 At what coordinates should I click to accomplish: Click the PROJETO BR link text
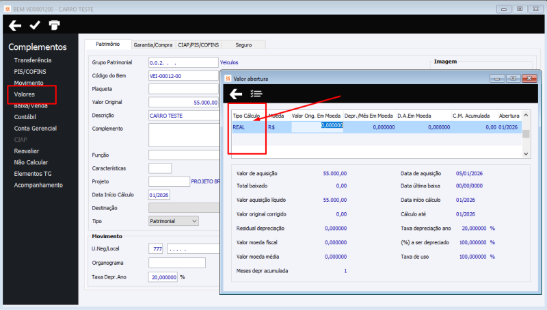(x=206, y=181)
